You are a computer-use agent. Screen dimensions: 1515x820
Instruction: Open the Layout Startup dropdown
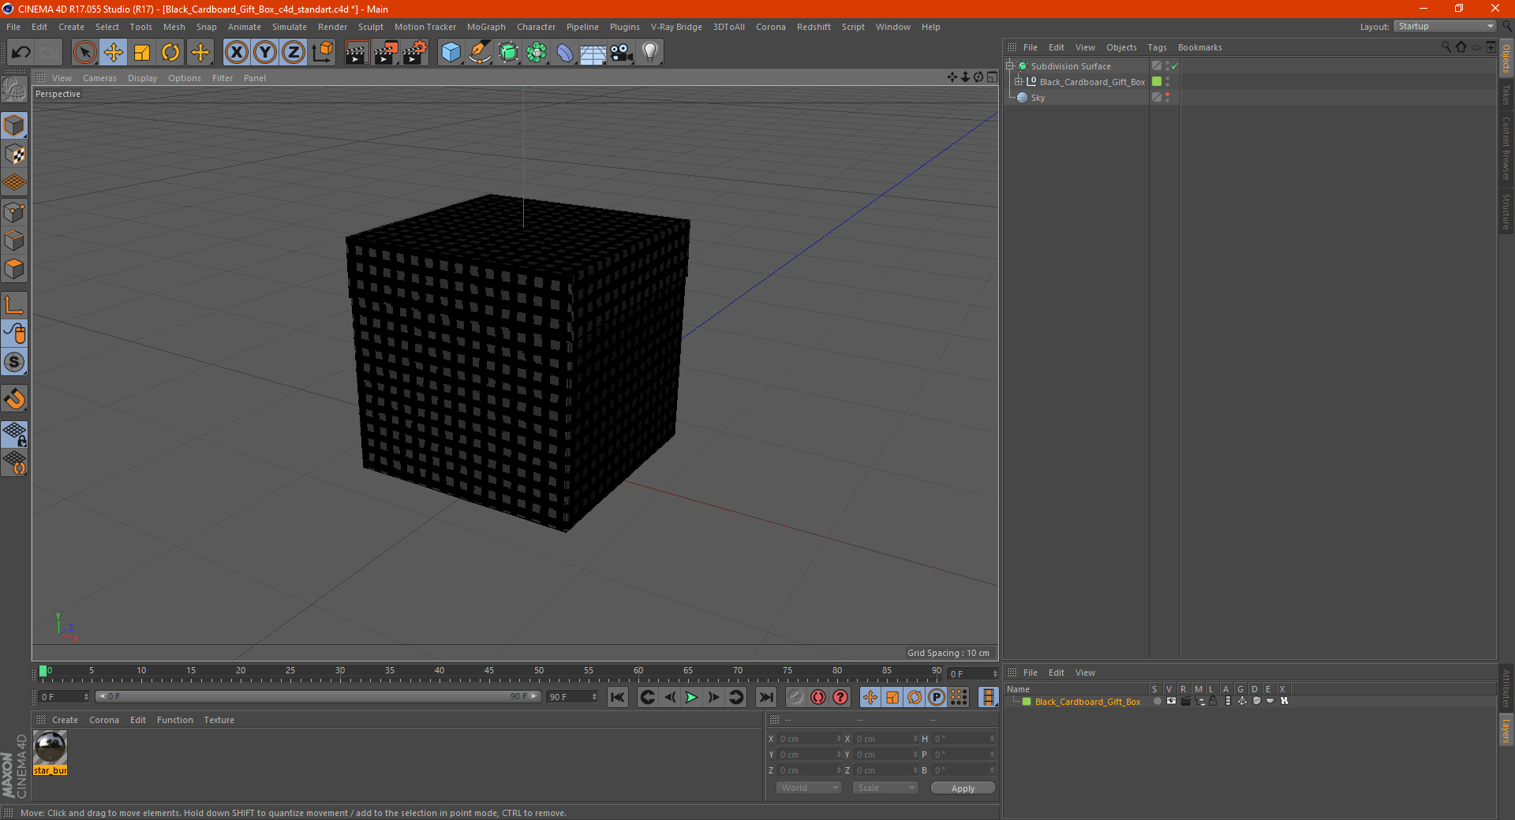tap(1445, 26)
